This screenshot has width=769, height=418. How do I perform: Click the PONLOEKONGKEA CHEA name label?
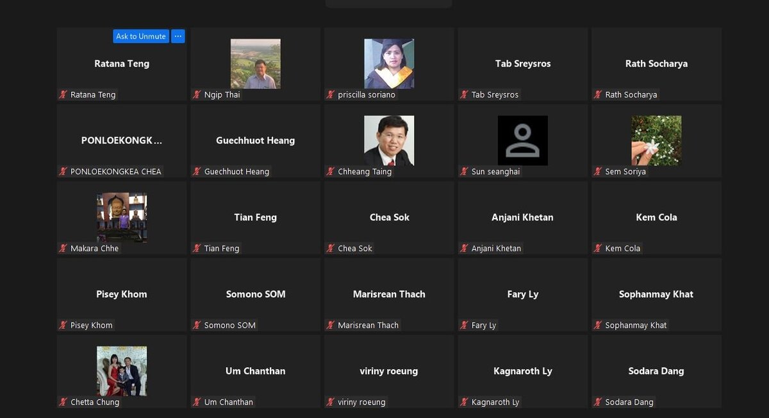coord(116,172)
